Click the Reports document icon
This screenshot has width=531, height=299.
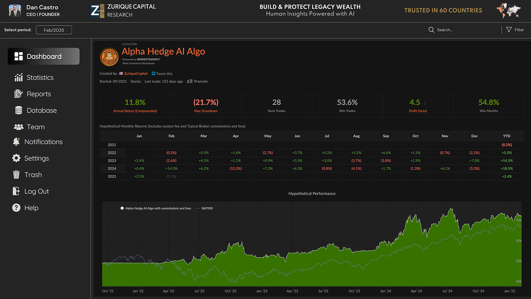[18, 94]
